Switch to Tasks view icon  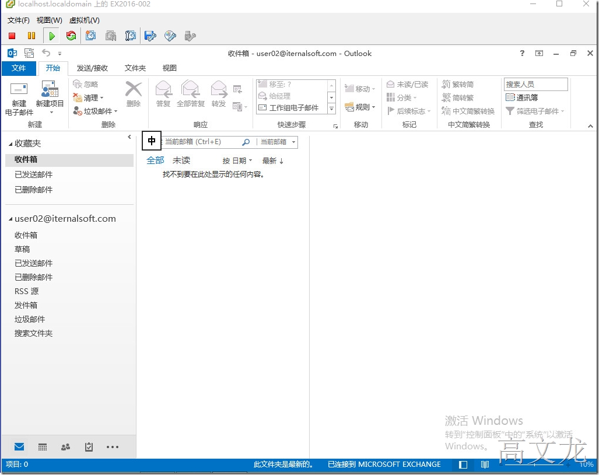(x=89, y=447)
